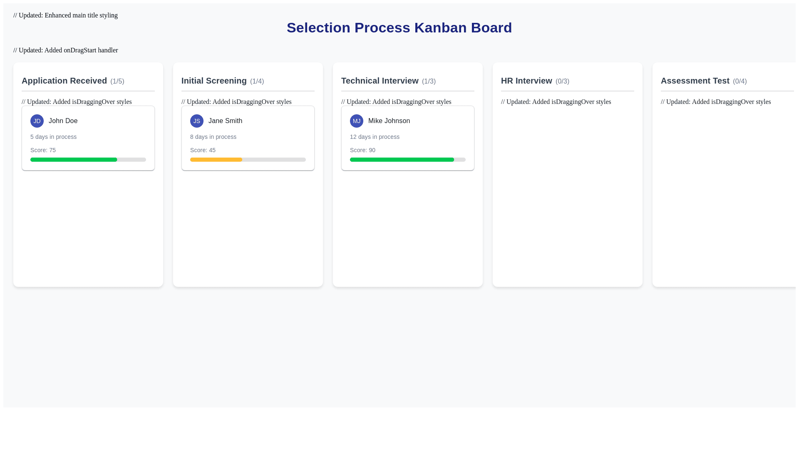Click Mike Johnson's MJ avatar circle

(357, 121)
